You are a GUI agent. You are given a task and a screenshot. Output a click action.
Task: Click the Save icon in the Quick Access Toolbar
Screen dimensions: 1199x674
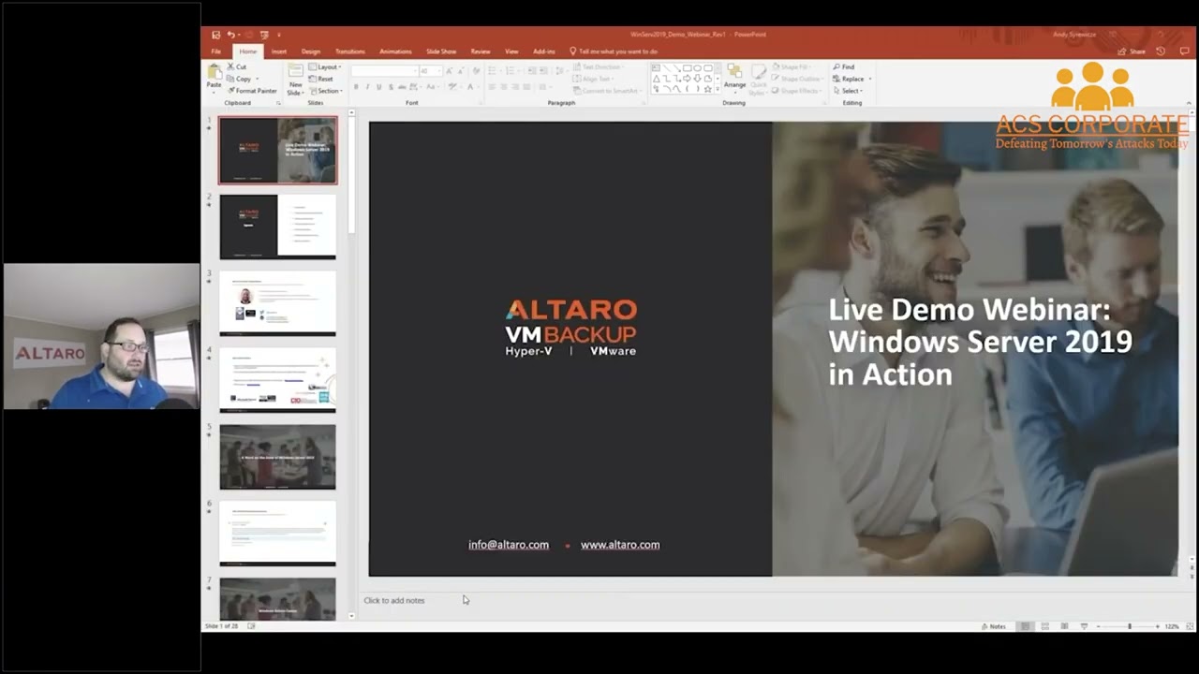(216, 35)
